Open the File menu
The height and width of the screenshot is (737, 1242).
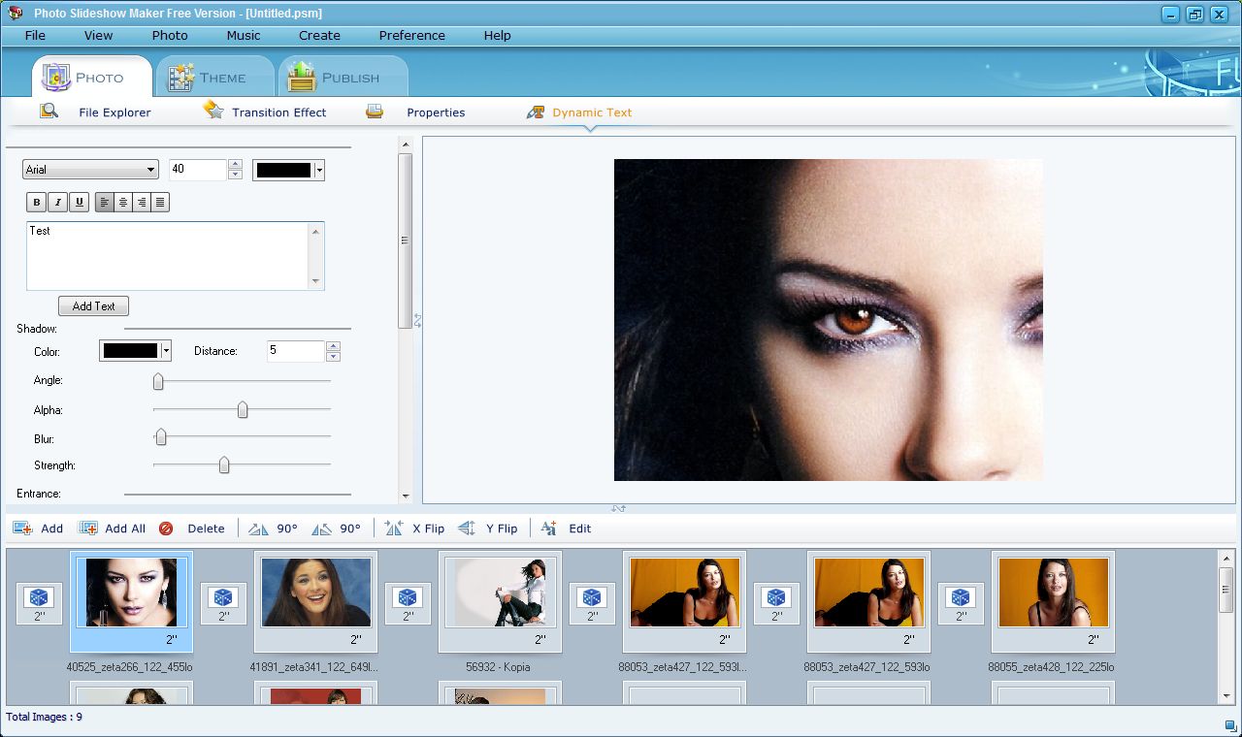coord(35,35)
